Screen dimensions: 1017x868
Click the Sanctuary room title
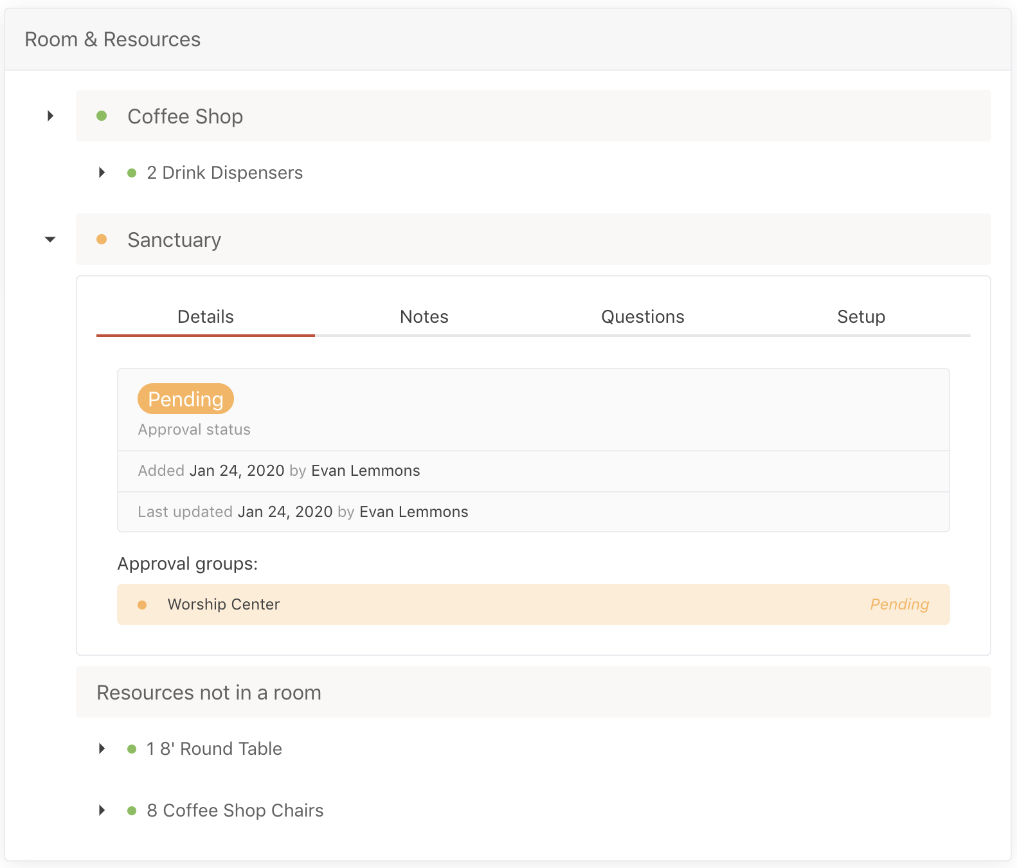point(174,240)
